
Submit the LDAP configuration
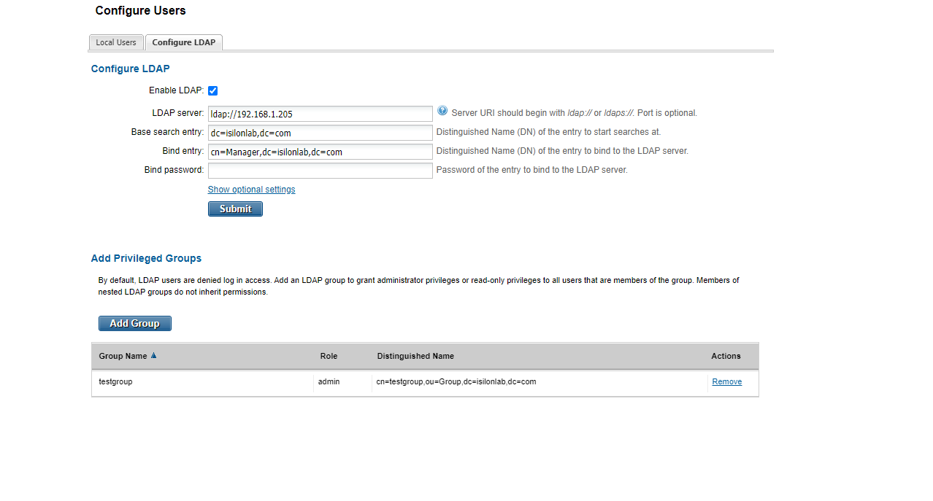coord(234,209)
